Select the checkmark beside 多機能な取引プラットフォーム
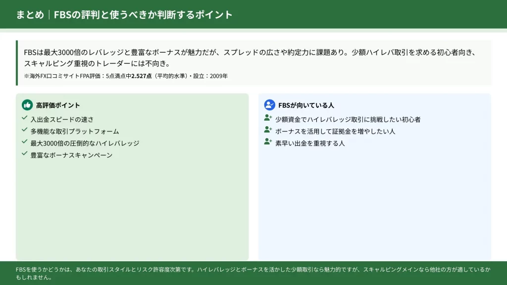 pos(25,130)
